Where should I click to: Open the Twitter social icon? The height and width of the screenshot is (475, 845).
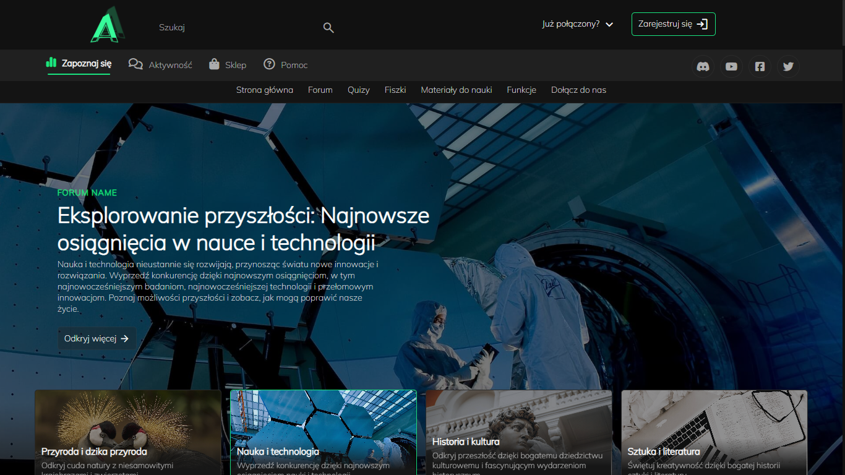coord(788,67)
